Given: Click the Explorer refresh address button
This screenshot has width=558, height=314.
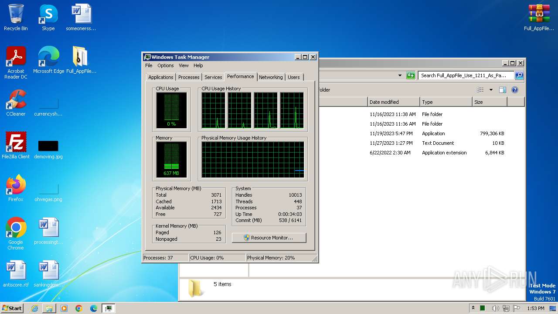Looking at the screenshot, I should [411, 75].
